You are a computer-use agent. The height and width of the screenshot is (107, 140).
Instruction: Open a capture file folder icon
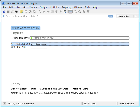tap(22, 12)
